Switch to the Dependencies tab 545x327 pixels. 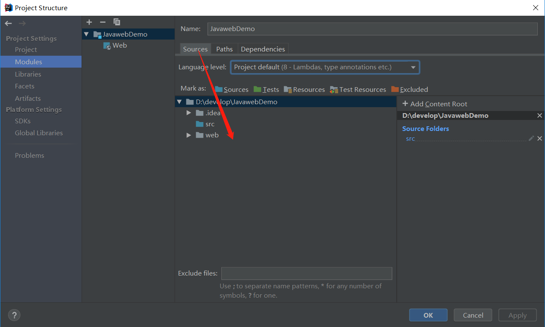[x=263, y=49]
